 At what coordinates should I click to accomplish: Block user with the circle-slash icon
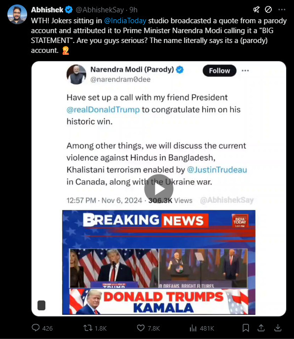pos(268,9)
